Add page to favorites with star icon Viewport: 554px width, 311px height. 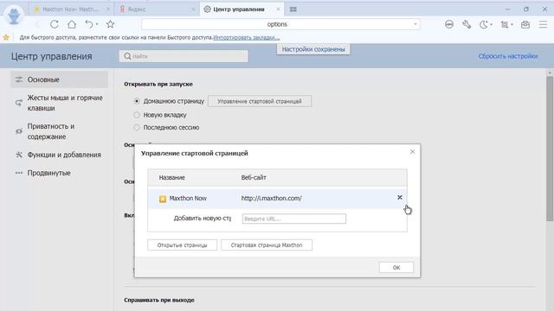pos(110,24)
